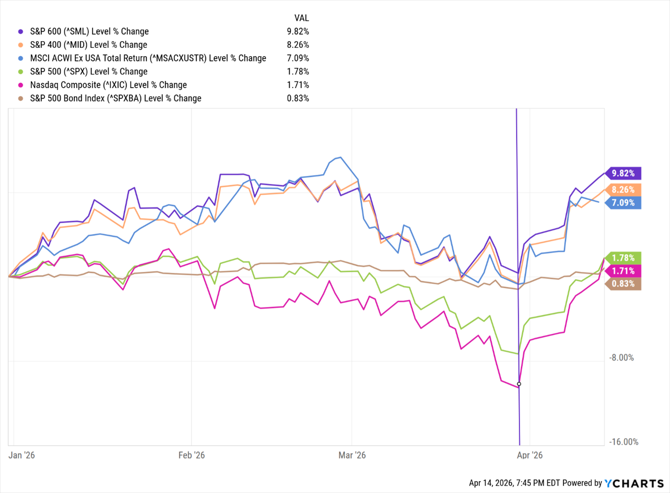Click the Apr '26 x-axis label
Screen dimensions: 670x493
click(530, 455)
